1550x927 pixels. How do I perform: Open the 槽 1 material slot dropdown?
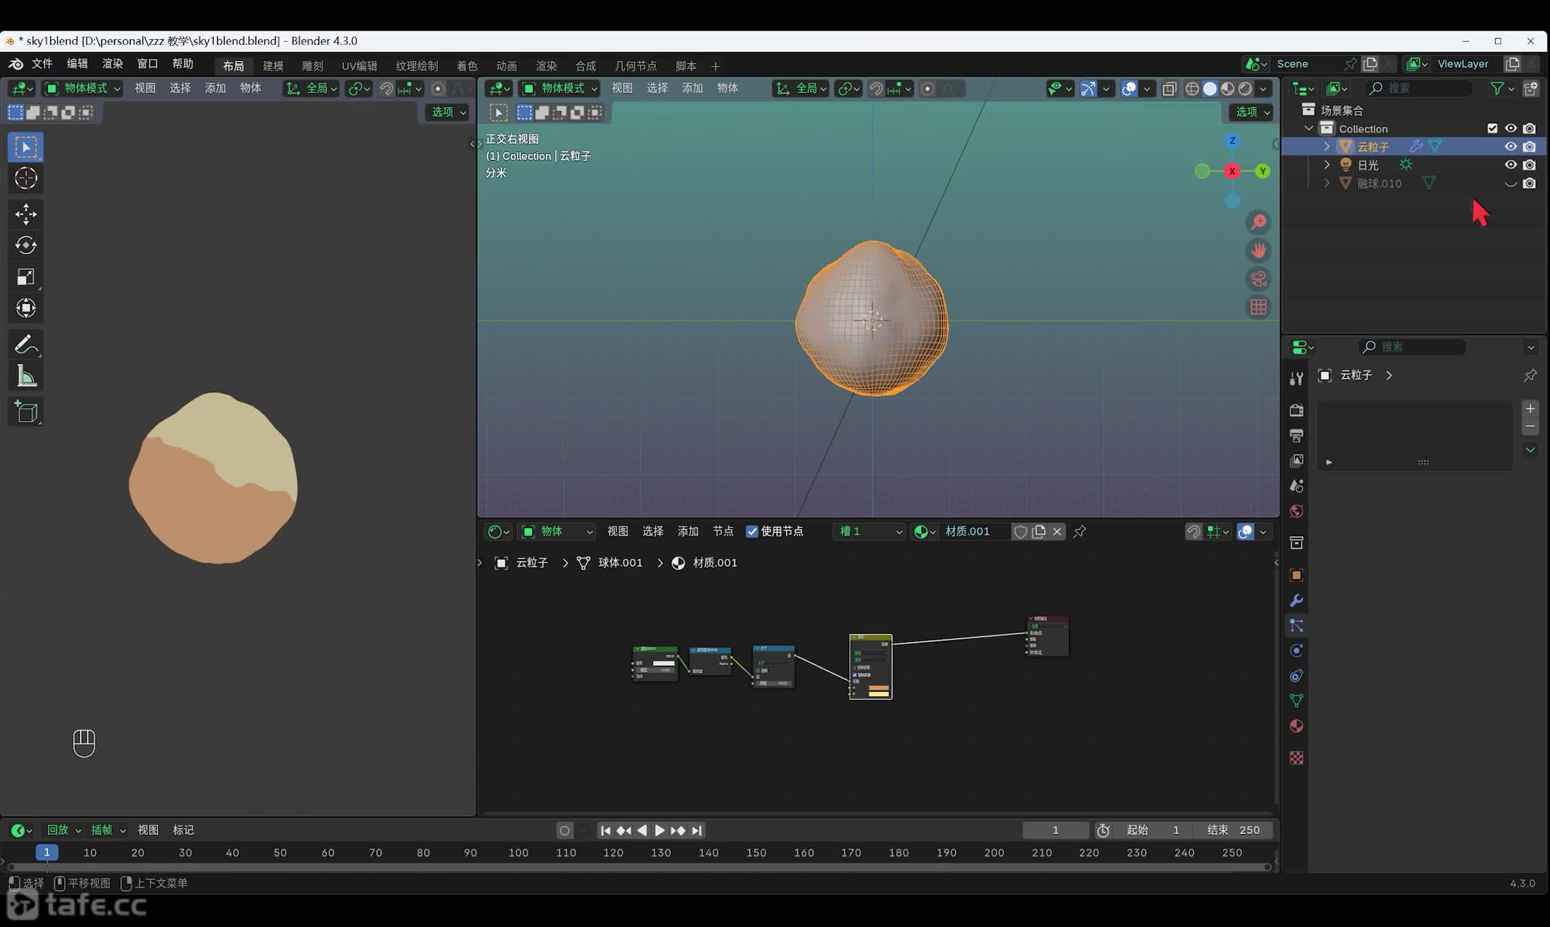(x=870, y=532)
